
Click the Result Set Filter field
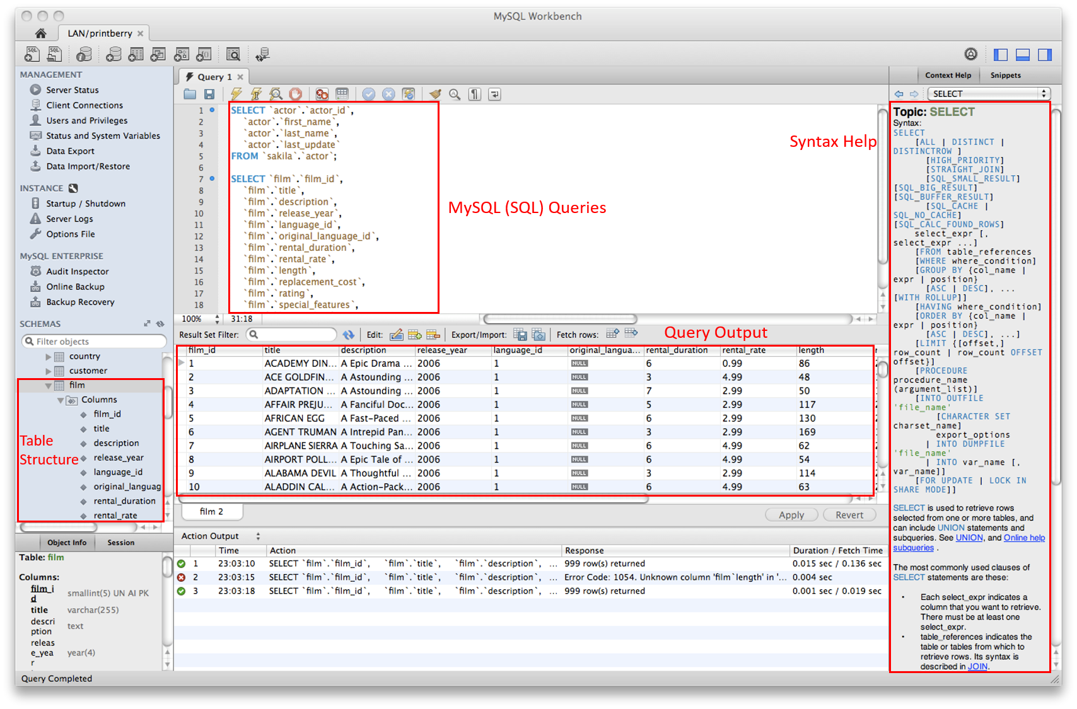click(x=291, y=335)
